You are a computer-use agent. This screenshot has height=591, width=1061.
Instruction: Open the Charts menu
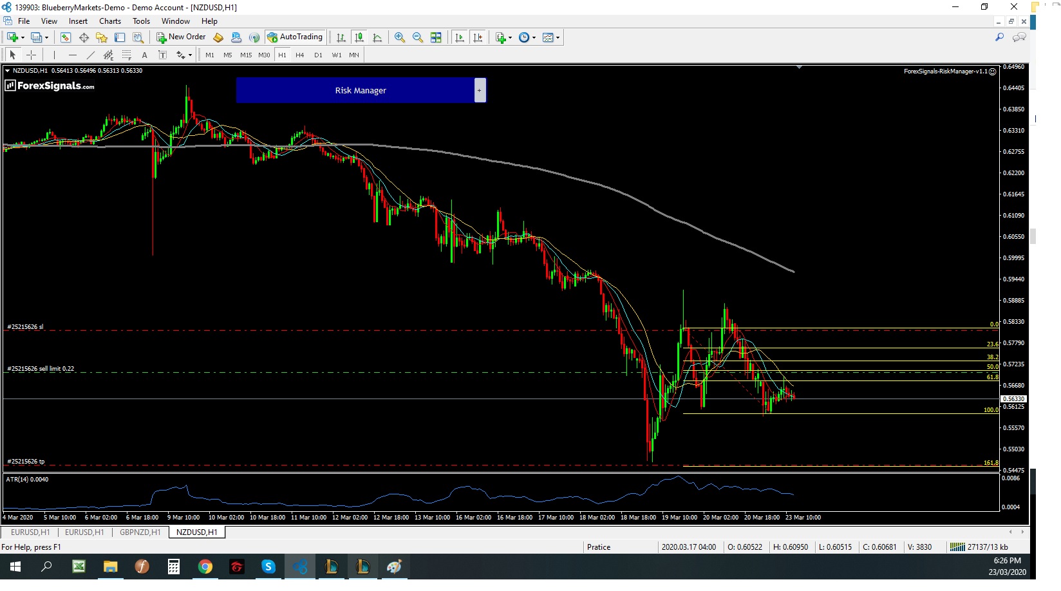[110, 21]
